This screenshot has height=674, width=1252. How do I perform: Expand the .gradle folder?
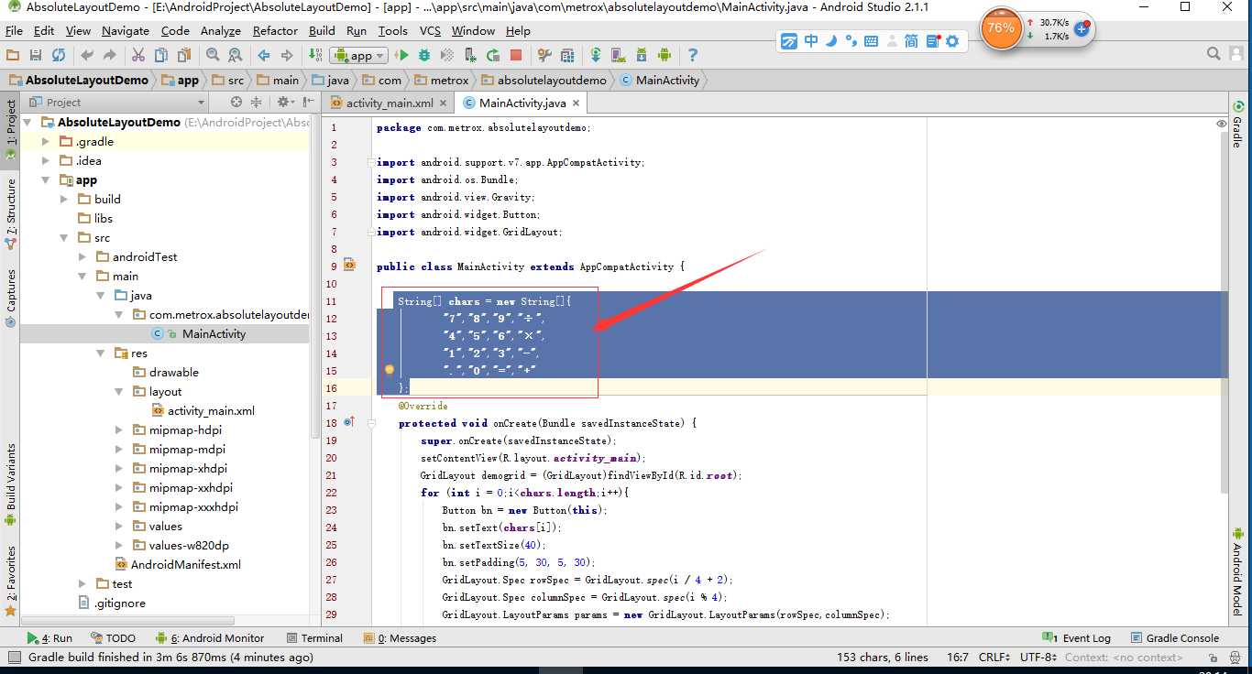[46, 142]
